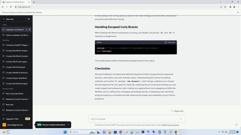Open the weather widget on the taskbar

click(6, 132)
